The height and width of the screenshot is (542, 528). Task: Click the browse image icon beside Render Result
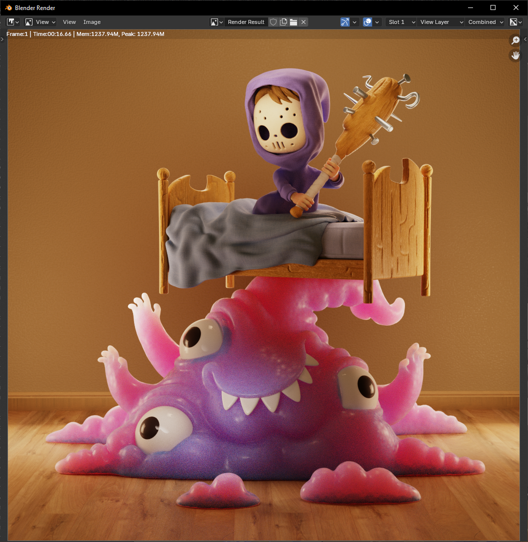215,21
